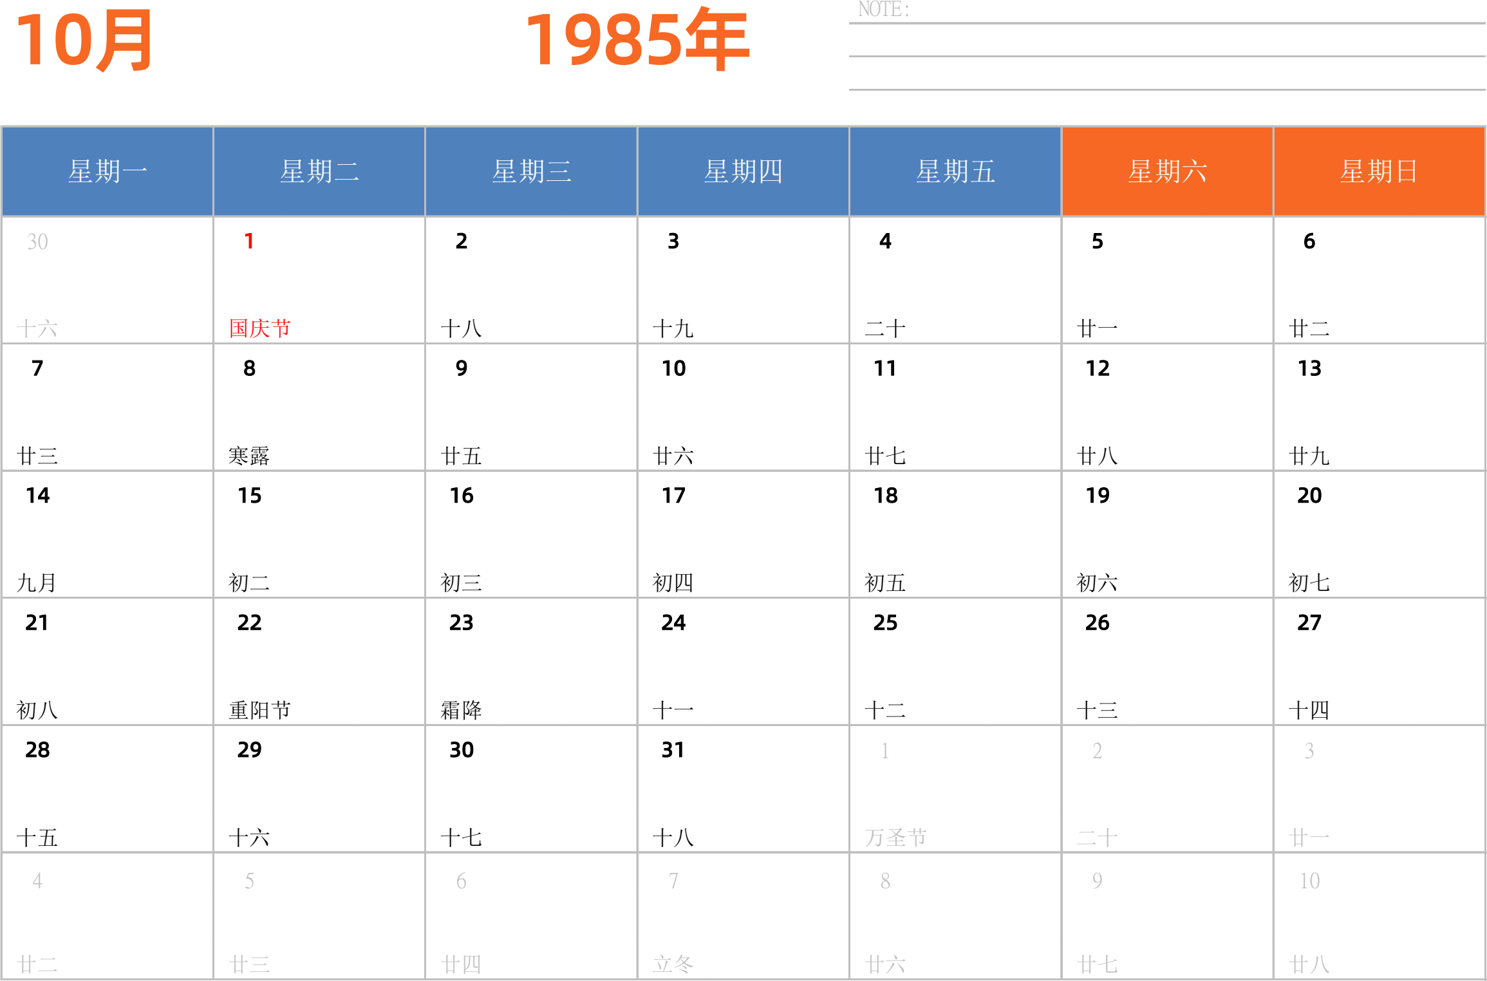Select the orange 星期日 column header
This screenshot has width=1487, height=981.
[x=1379, y=171]
